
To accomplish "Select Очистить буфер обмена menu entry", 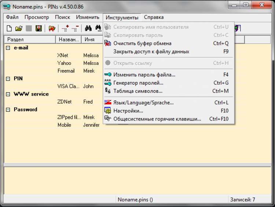I will [142, 43].
